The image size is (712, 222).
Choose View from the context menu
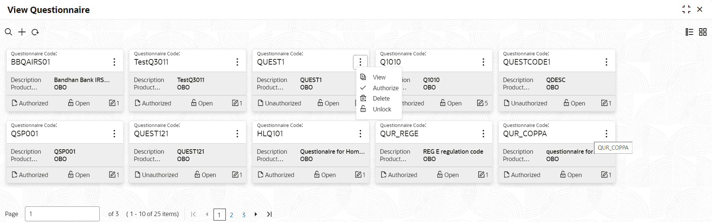379,77
